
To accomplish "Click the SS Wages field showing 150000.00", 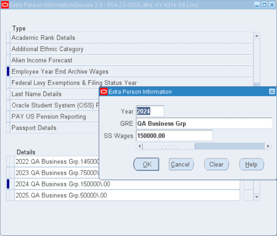I will pos(174,136).
